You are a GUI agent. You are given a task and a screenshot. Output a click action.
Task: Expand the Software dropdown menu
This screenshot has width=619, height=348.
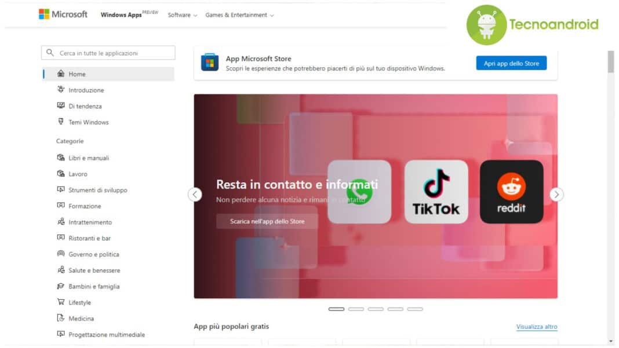[x=183, y=15]
